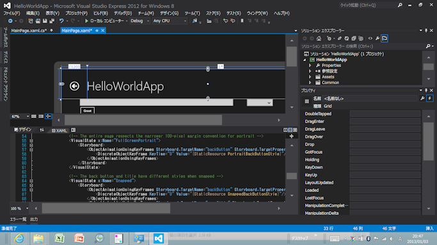
Task: Select the デザイン view tab
Action: pyautogui.click(x=22, y=130)
